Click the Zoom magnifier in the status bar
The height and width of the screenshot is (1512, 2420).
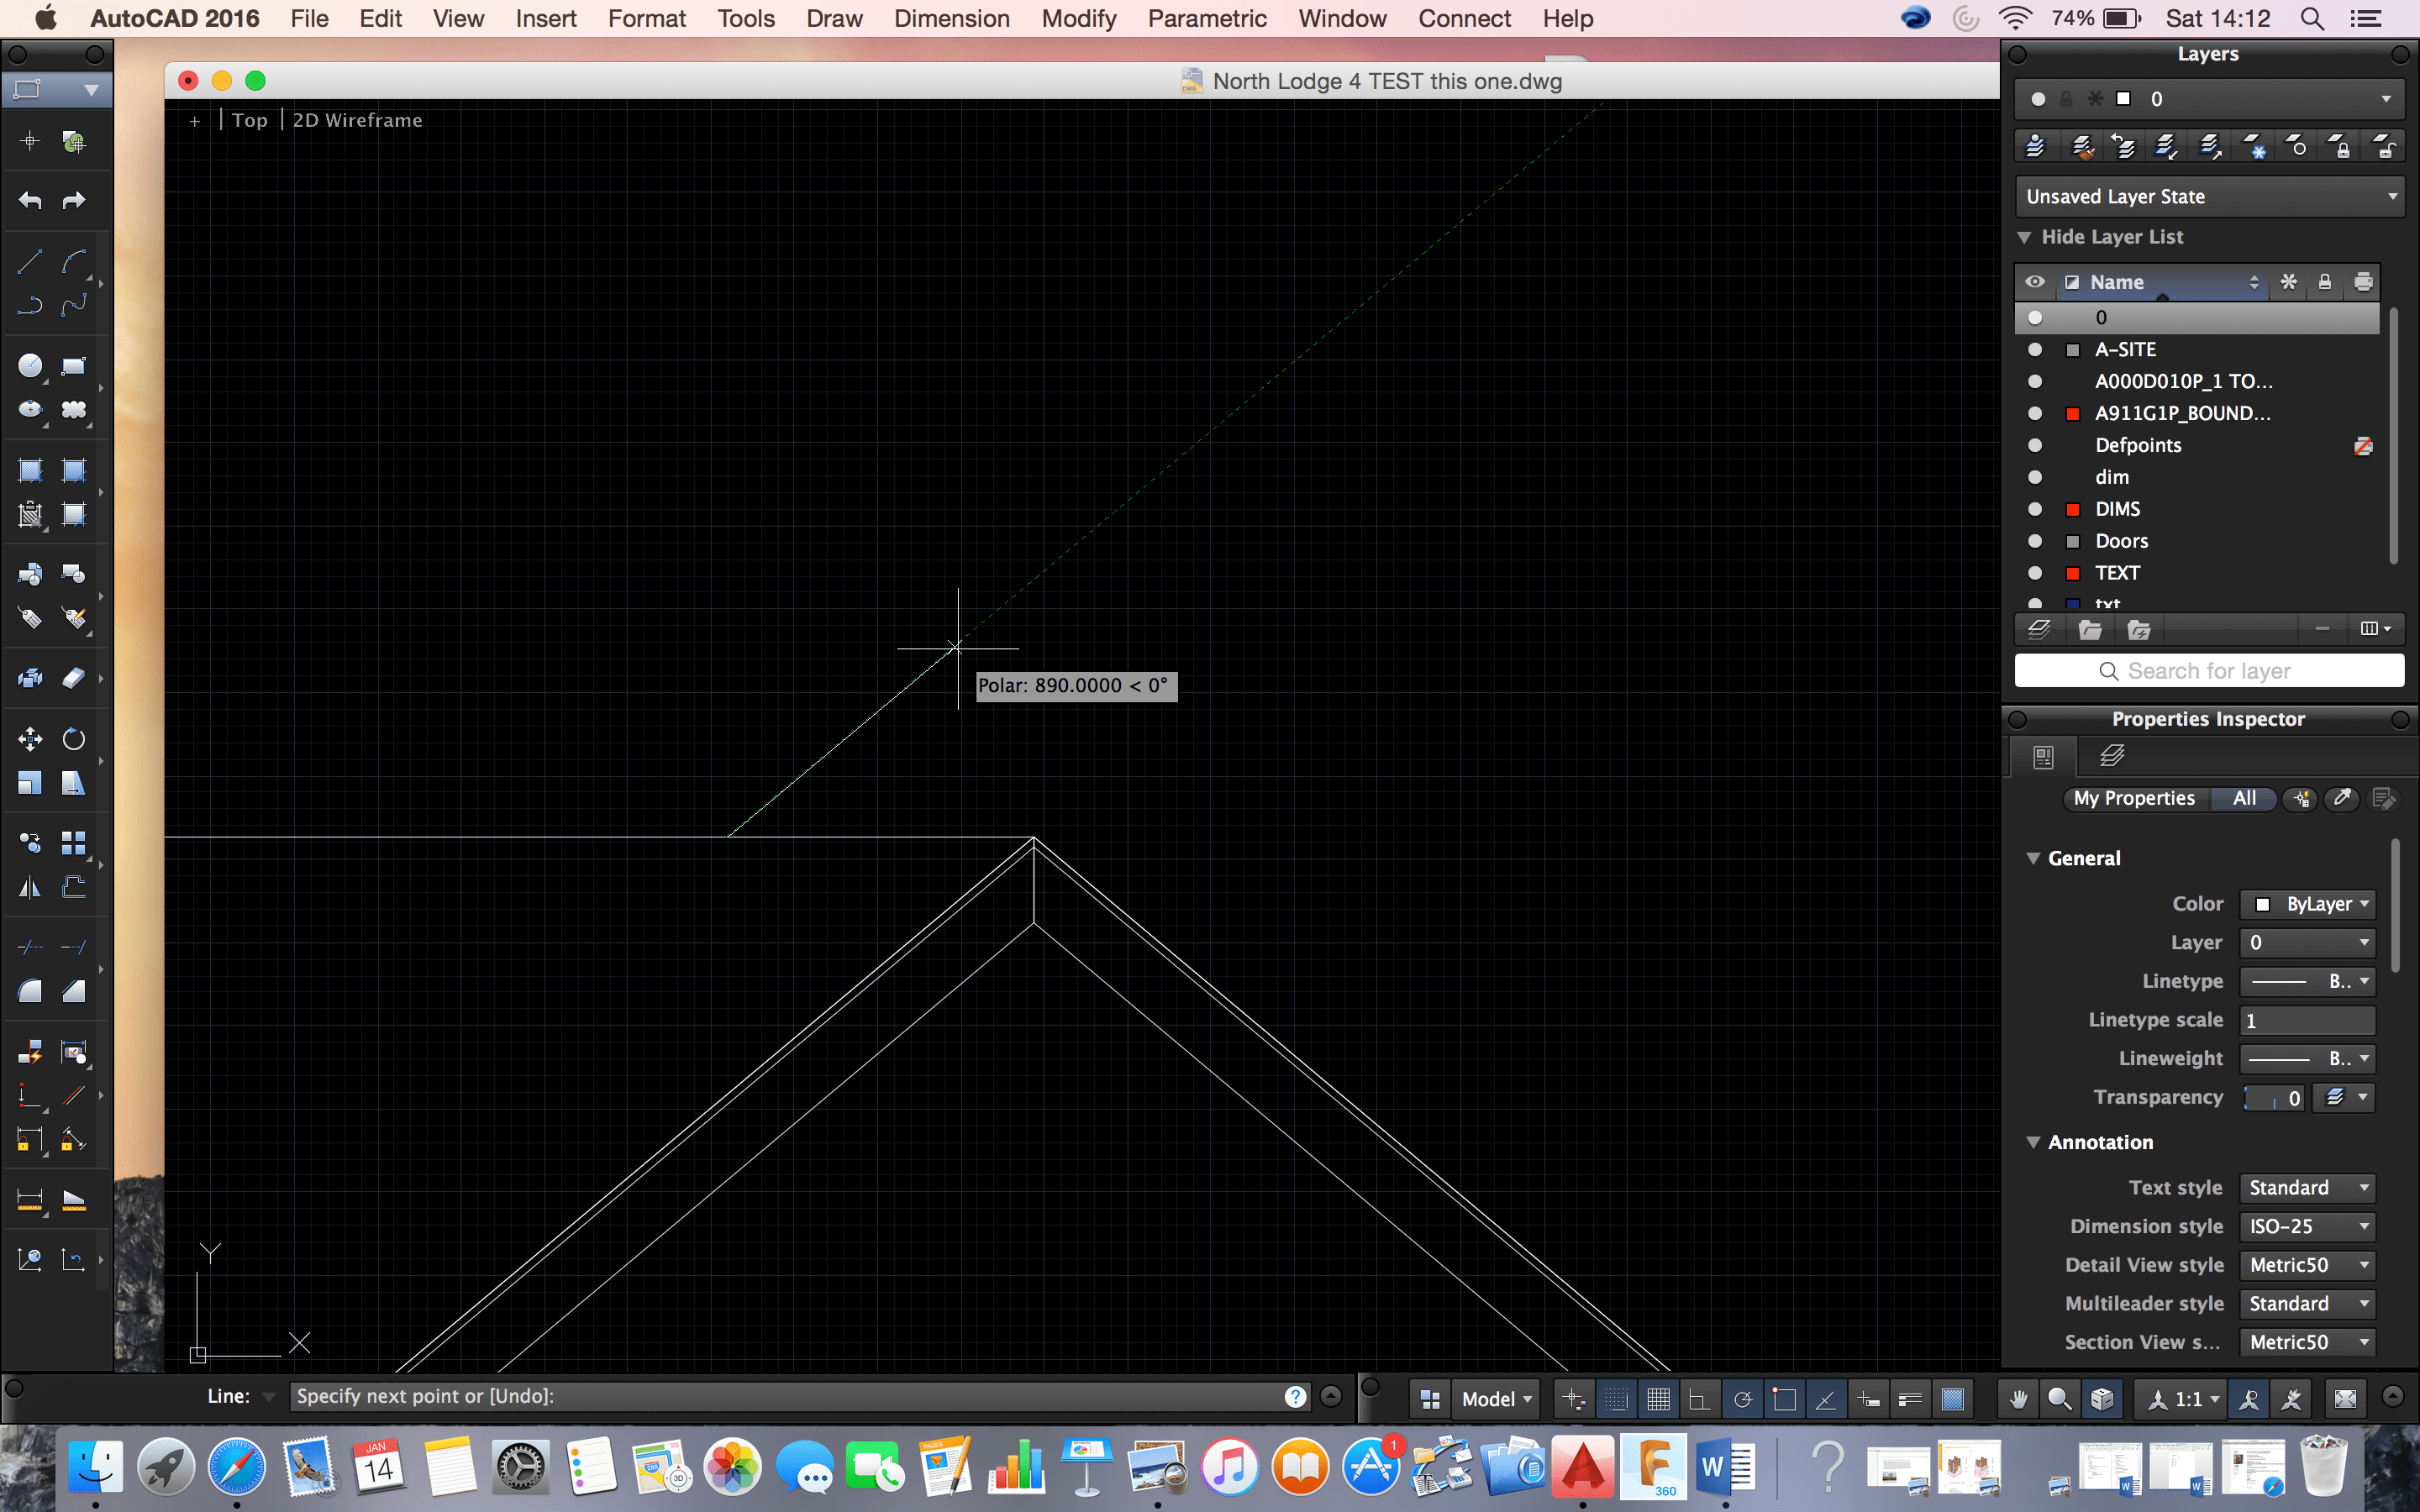tap(2059, 1398)
